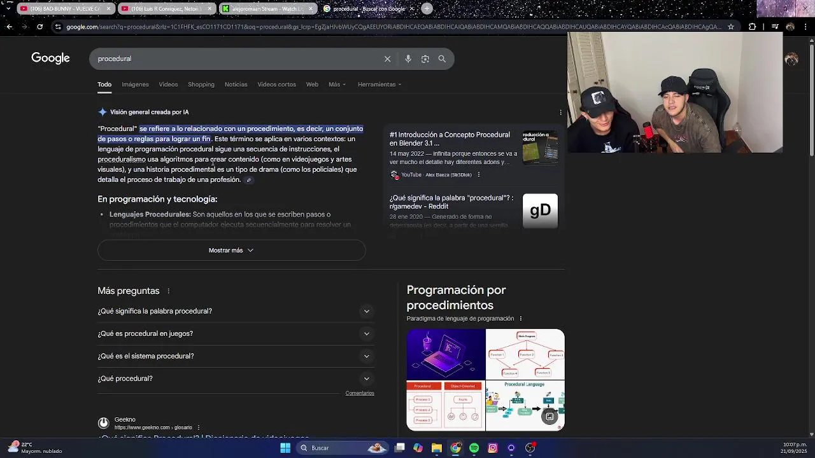The width and height of the screenshot is (815, 458).
Task: Expand the '¿Qué procedural?' question
Action: [x=236, y=378]
